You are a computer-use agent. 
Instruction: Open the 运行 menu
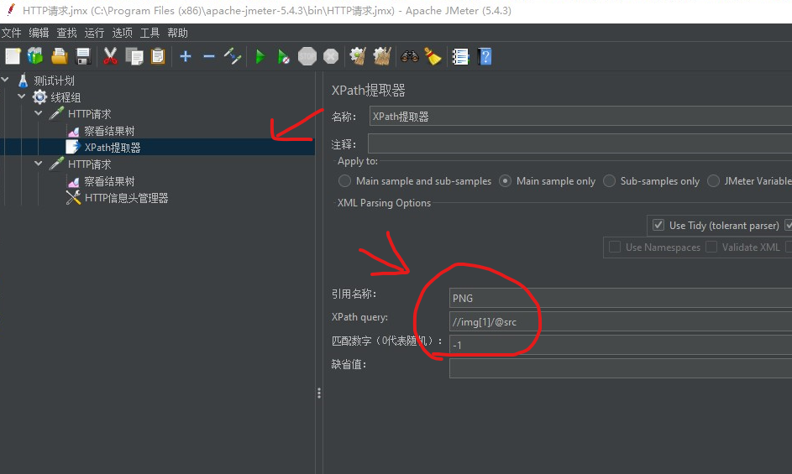click(94, 33)
